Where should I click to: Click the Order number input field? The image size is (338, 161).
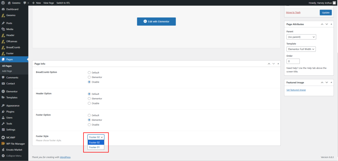[x=293, y=61]
